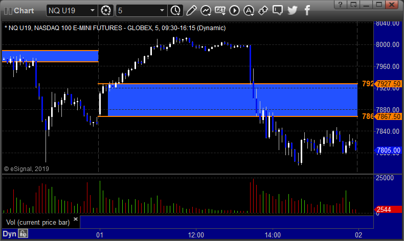This screenshot has height=241, width=404.
Task: Open the symbol settings gear icon
Action: click(x=106, y=11)
